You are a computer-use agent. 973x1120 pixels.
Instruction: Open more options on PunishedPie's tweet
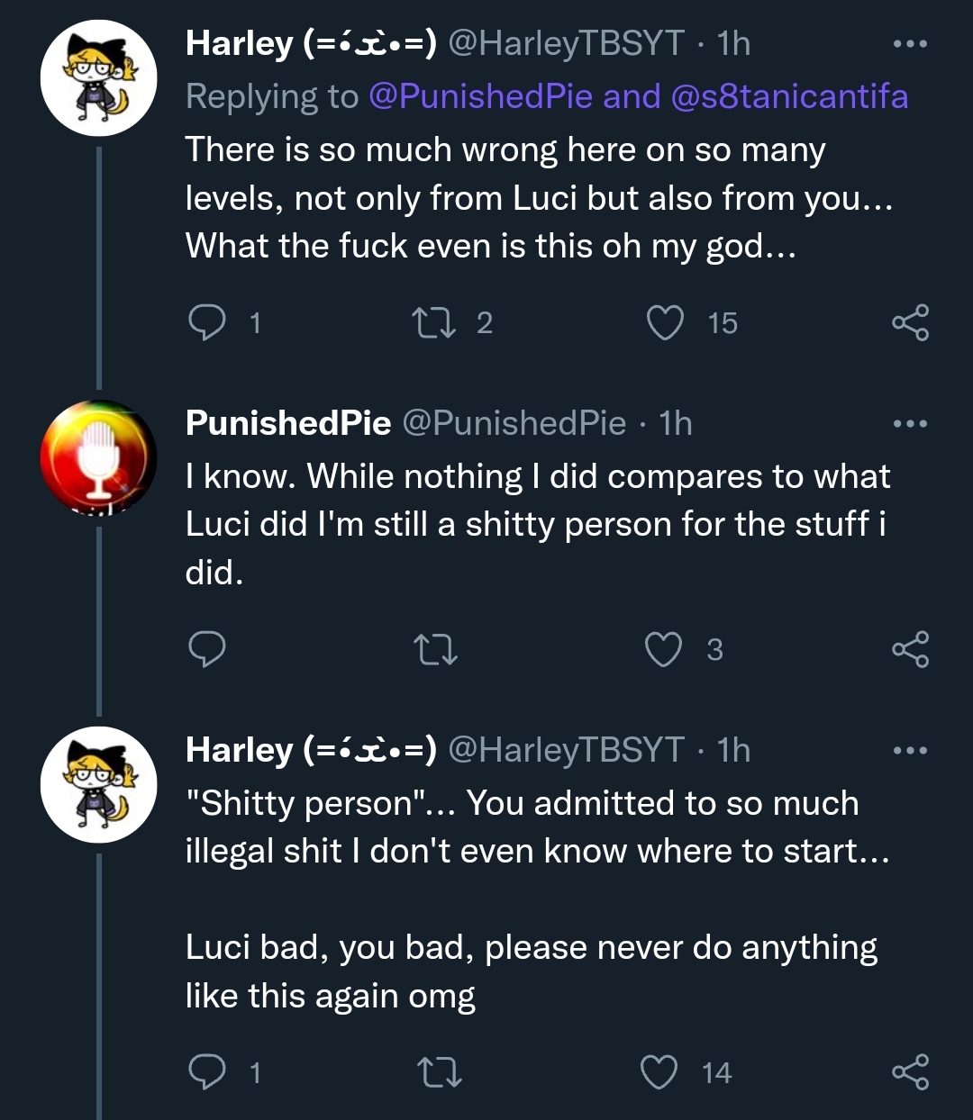(910, 423)
